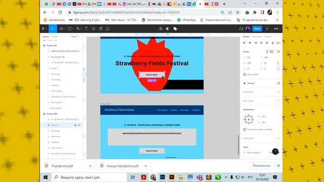Open the Design tab
The height and width of the screenshot is (182, 324).
coord(246,36)
